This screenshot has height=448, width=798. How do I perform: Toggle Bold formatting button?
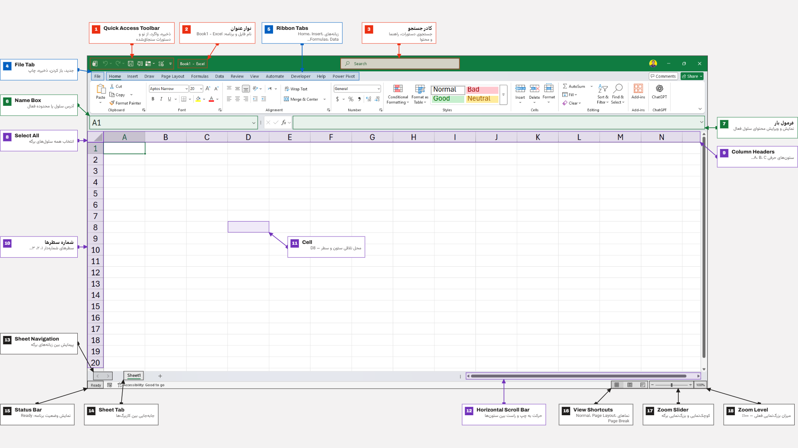click(x=153, y=99)
